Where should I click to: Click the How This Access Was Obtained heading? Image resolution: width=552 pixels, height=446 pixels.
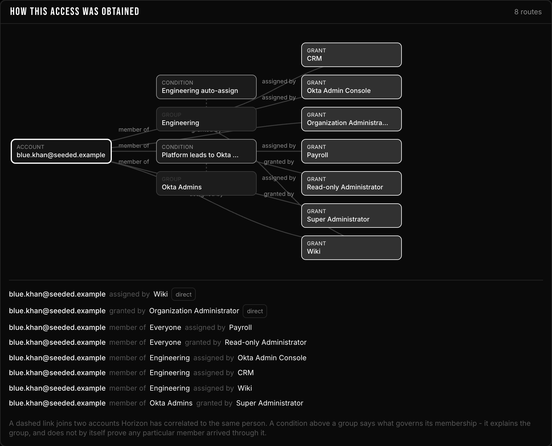75,12
